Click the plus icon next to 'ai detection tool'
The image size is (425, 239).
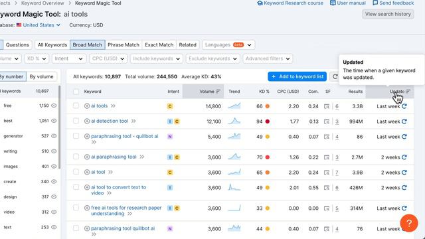pyautogui.click(x=87, y=121)
